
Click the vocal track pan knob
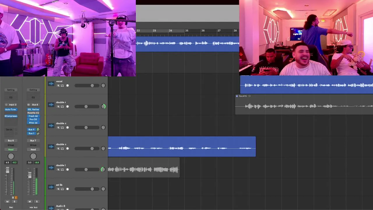(103, 85)
